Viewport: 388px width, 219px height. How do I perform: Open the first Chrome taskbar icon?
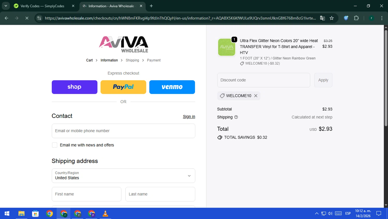(49, 214)
